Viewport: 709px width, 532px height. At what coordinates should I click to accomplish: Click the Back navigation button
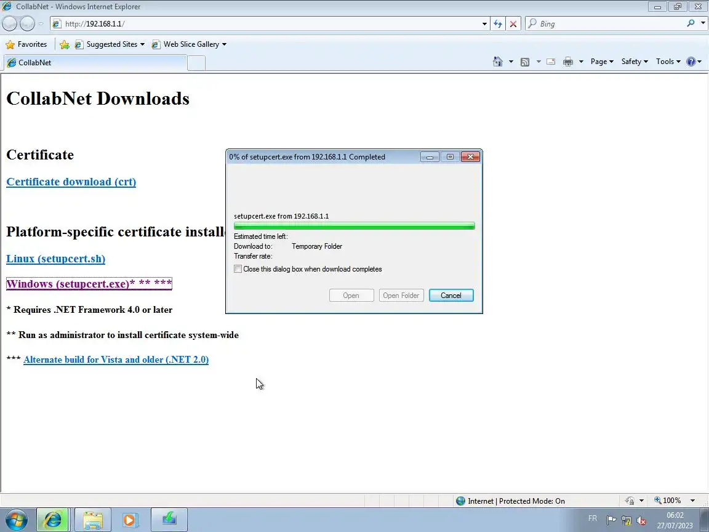[10, 23]
